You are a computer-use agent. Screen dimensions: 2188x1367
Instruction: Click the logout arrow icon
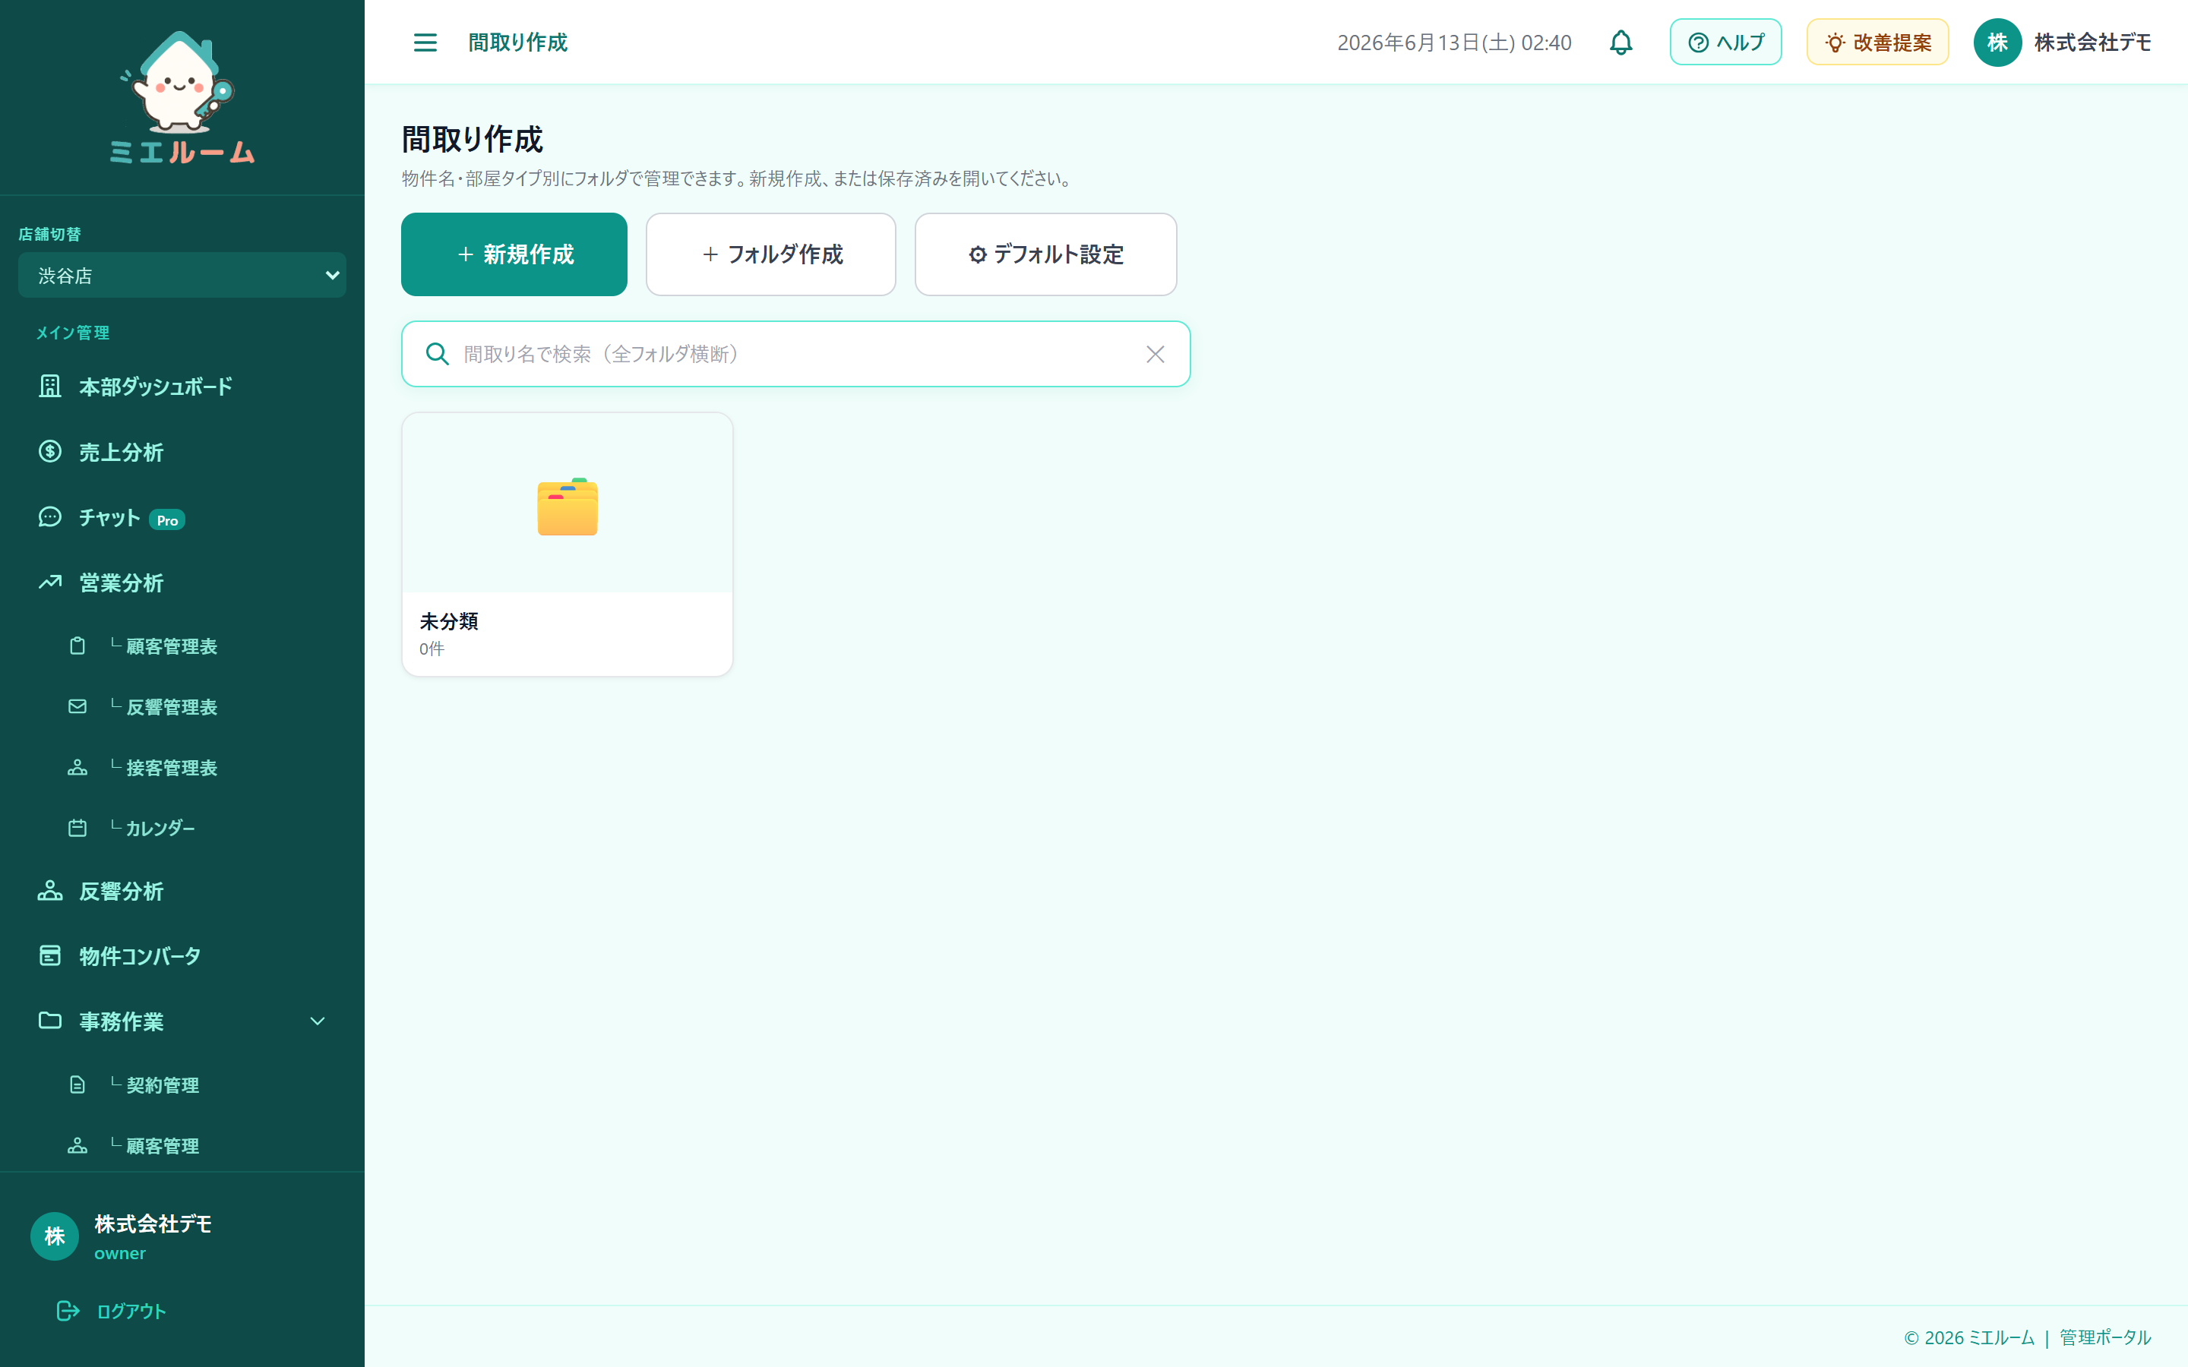(68, 1311)
